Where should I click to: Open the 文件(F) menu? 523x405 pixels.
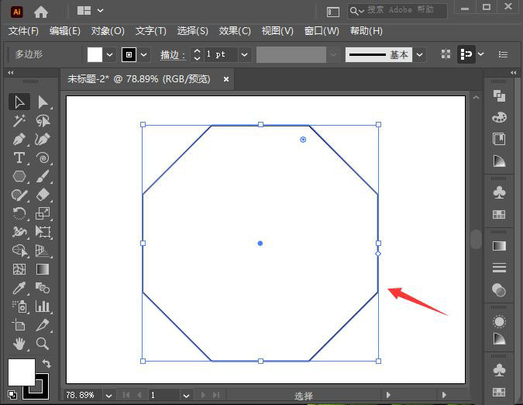pos(23,31)
